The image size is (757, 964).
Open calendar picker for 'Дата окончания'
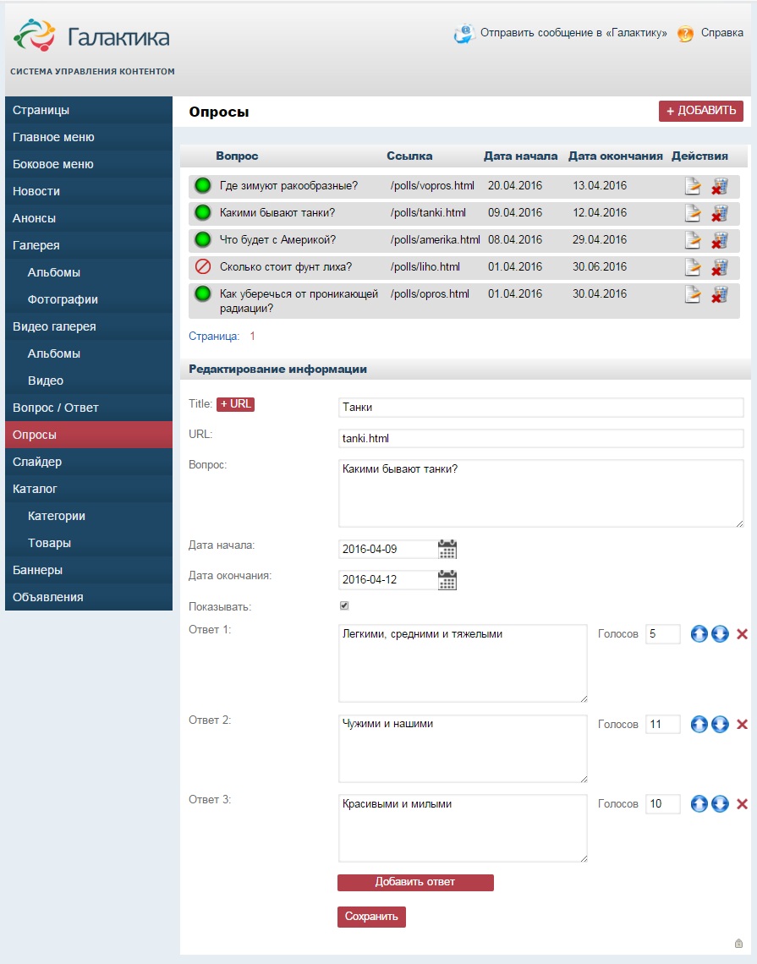coord(447,580)
